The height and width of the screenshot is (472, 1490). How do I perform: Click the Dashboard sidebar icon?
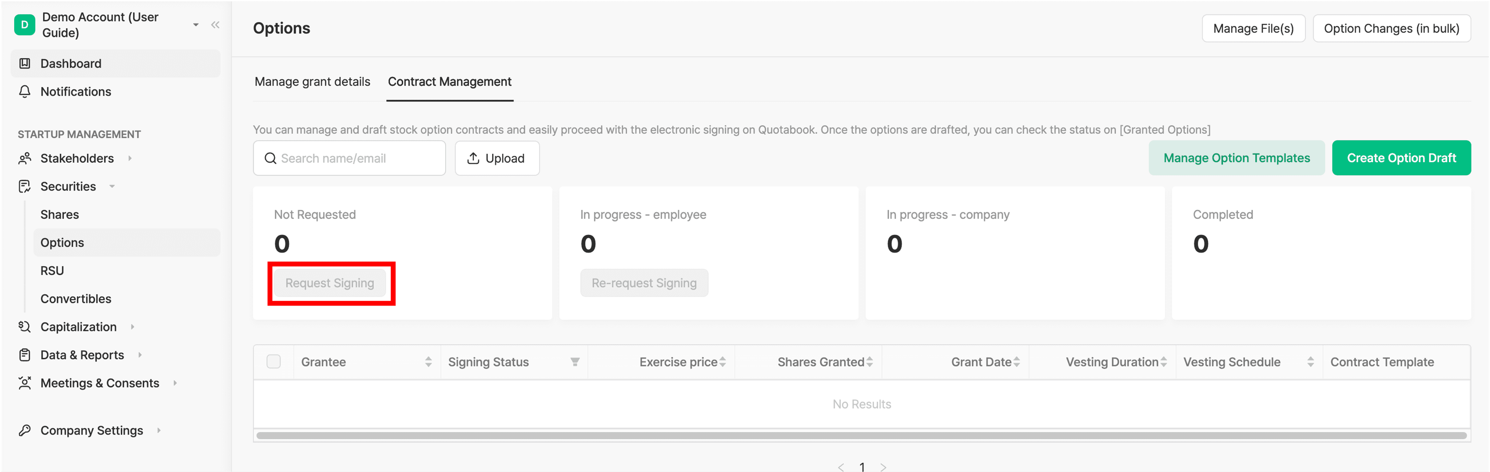pyautogui.click(x=24, y=64)
